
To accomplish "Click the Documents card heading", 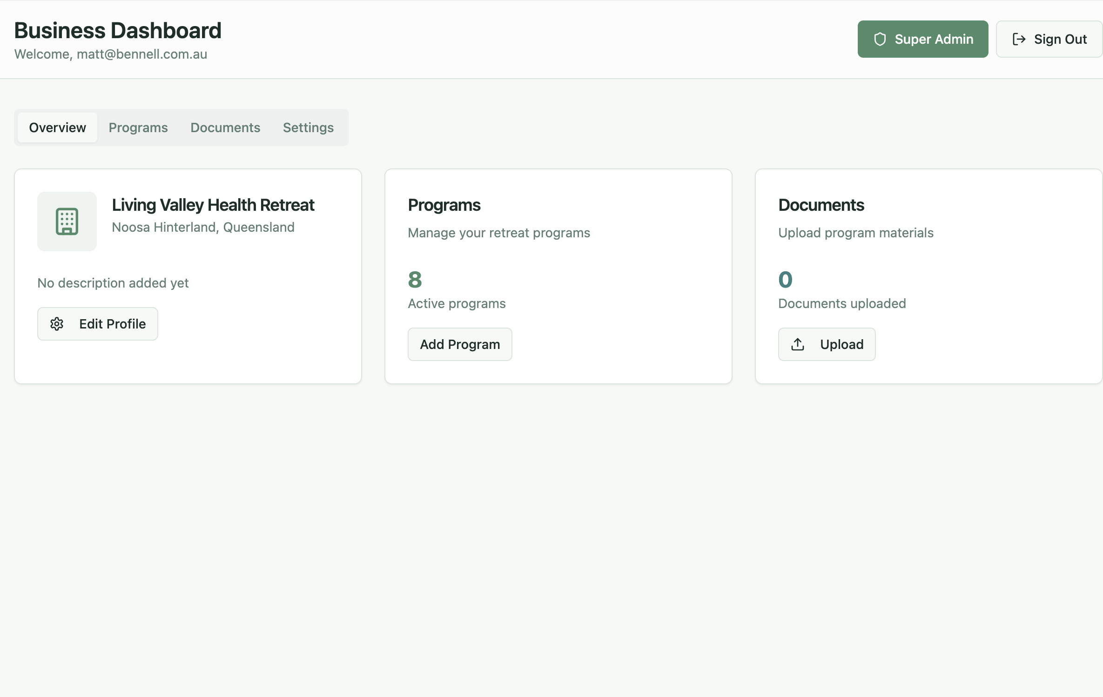I will click(821, 205).
